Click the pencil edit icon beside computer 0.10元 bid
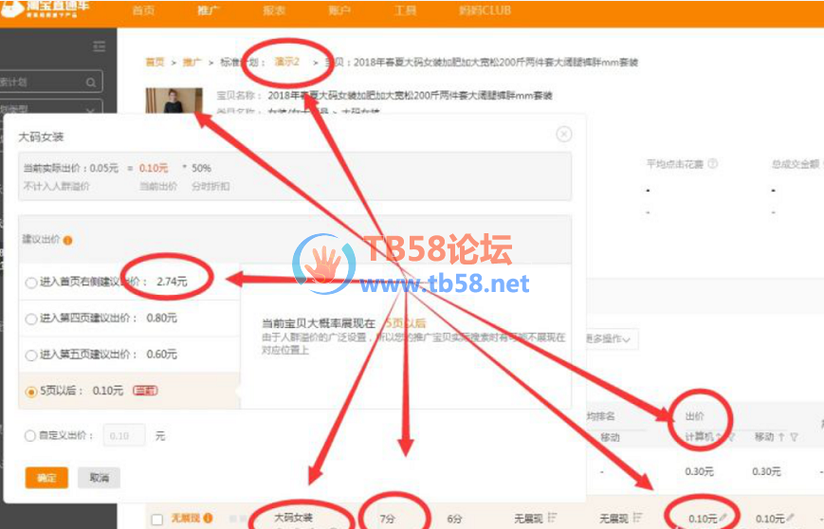 pyautogui.click(x=723, y=518)
